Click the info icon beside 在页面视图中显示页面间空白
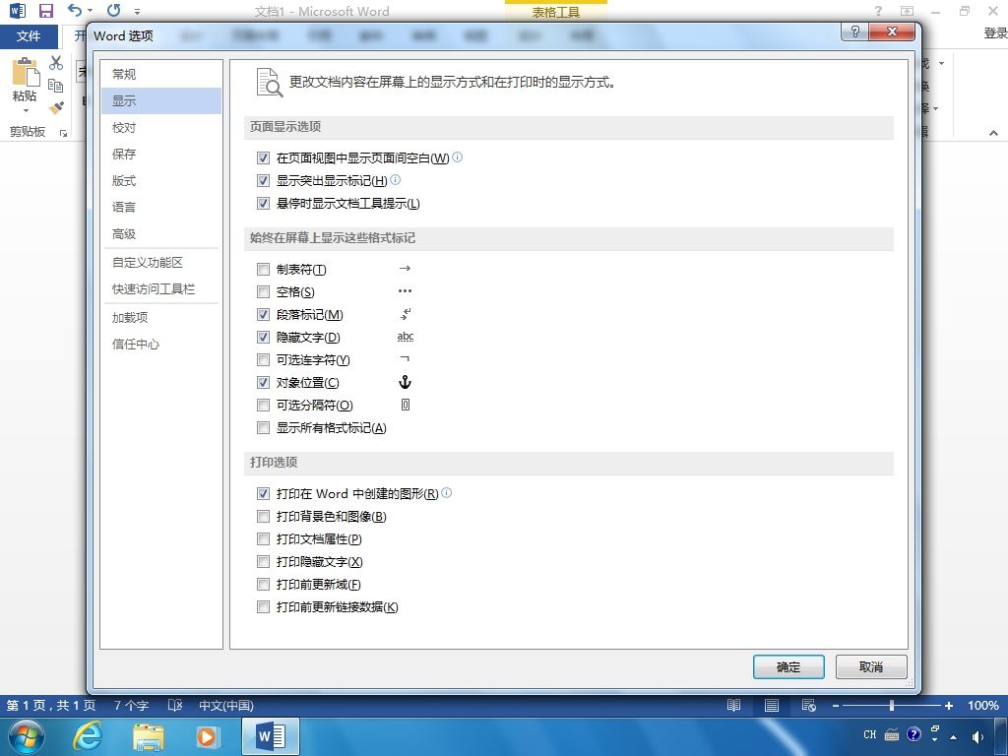Image resolution: width=1008 pixels, height=756 pixels. 457,157
